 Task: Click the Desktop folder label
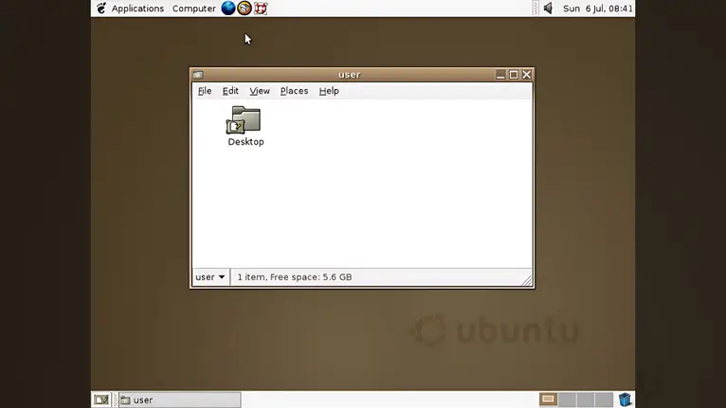(245, 142)
